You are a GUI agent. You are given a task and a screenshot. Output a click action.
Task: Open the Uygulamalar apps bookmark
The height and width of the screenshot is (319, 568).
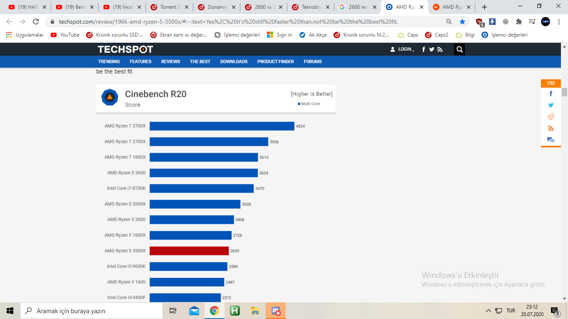[x=25, y=35]
